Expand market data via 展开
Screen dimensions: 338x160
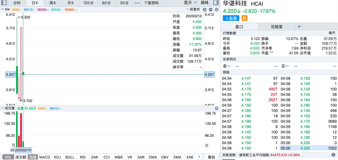coord(332,33)
